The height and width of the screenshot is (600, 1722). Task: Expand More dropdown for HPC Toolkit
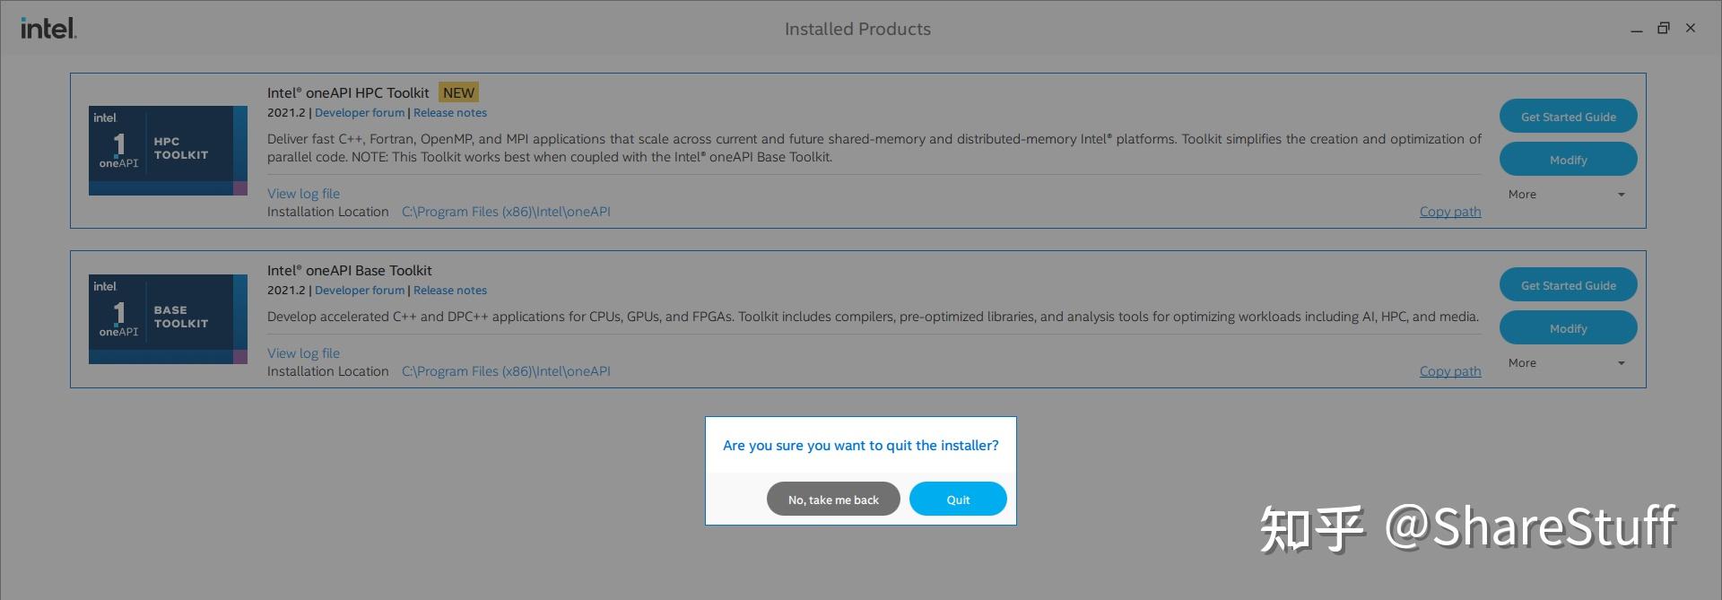1567,195
